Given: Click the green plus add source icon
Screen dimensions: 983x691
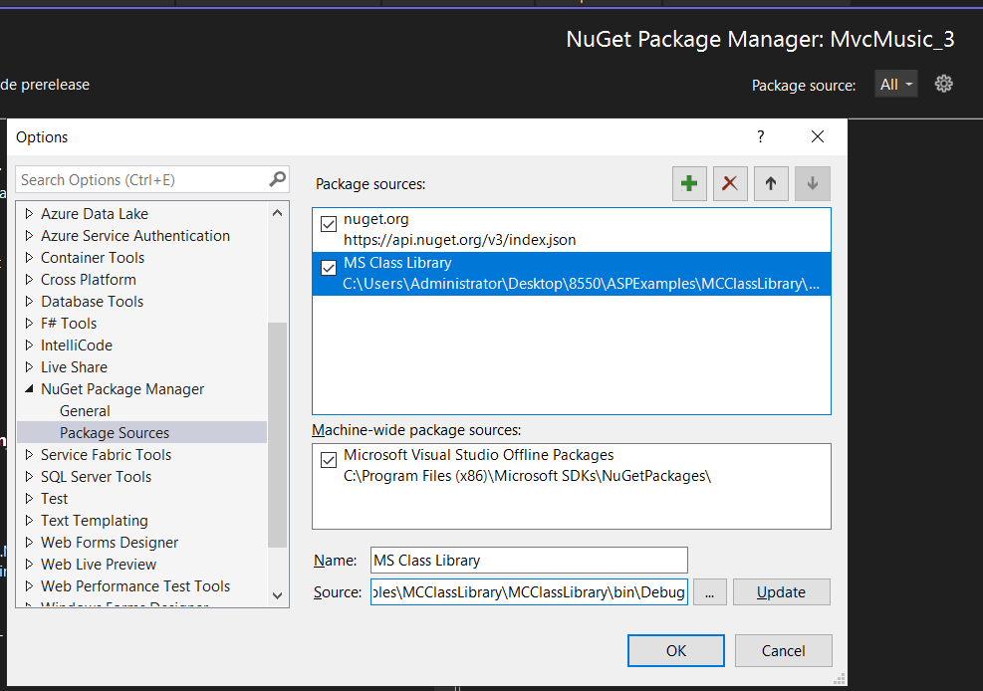Looking at the screenshot, I should point(688,183).
